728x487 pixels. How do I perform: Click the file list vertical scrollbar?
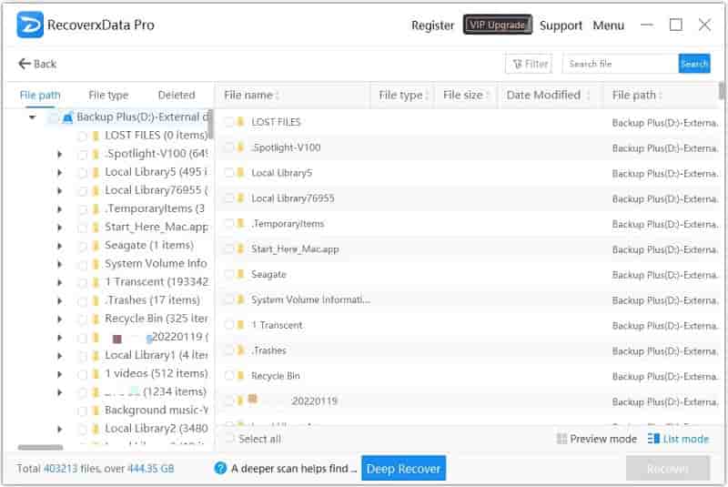(x=722, y=91)
